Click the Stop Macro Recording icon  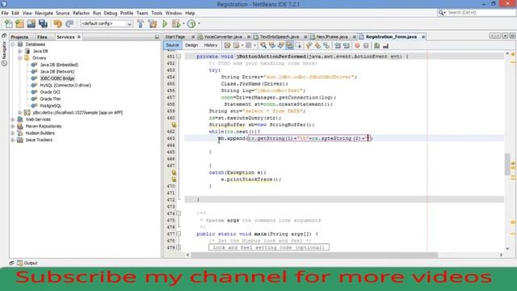coord(366,45)
